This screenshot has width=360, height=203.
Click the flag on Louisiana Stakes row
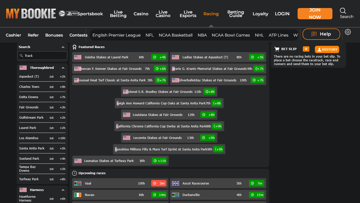(127, 115)
